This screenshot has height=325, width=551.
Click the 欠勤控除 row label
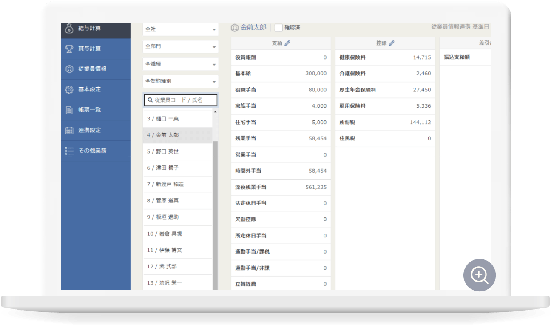click(246, 220)
